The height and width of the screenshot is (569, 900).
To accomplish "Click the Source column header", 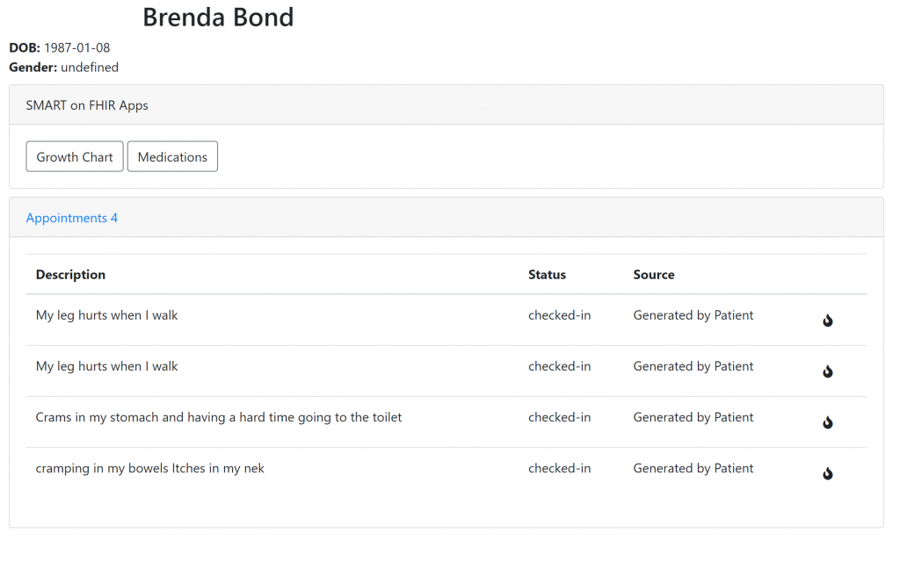I will (654, 274).
